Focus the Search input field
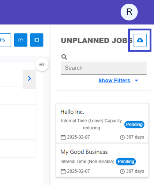The width and height of the screenshot is (154, 185). (x=104, y=68)
